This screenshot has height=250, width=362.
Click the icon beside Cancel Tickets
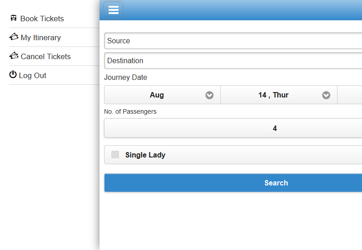[14, 56]
